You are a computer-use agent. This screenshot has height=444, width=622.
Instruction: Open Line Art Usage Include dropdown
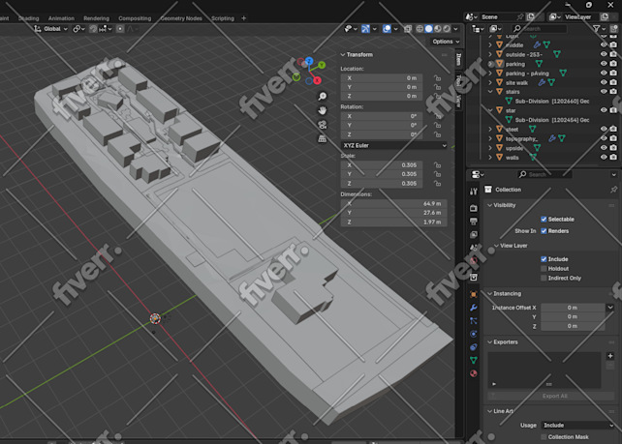[578, 425]
